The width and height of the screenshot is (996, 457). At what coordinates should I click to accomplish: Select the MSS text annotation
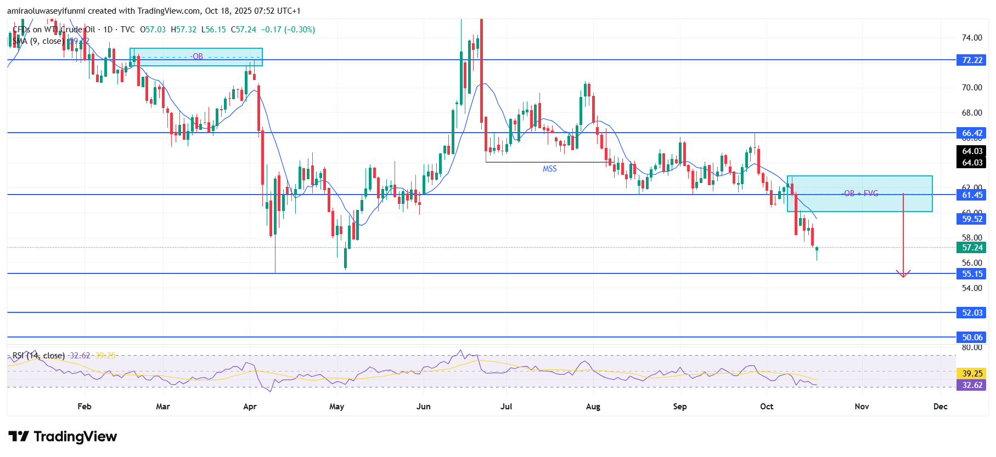[x=549, y=169]
